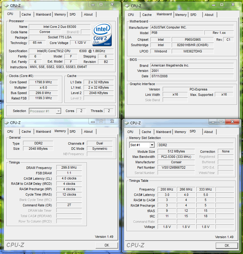Click the Intel Core 2 Duo logo badge
Image resolution: width=243 pixels, height=254 pixels.
pyautogui.click(x=102, y=34)
